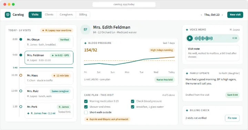Uncheck Shower and dress checkbox
Image resolution: width=248 pixels, height=130 pixels.
(86, 107)
